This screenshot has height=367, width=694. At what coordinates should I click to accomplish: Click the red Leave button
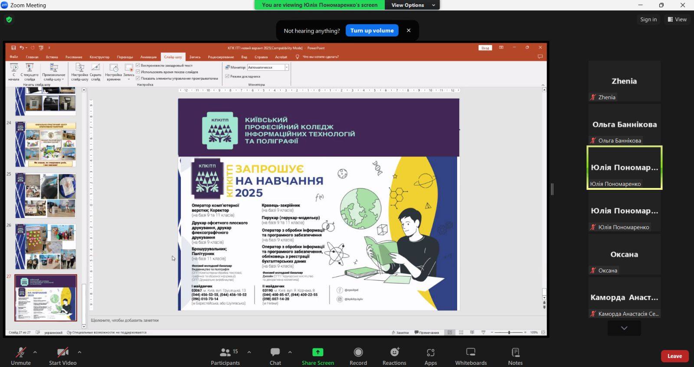click(x=674, y=356)
